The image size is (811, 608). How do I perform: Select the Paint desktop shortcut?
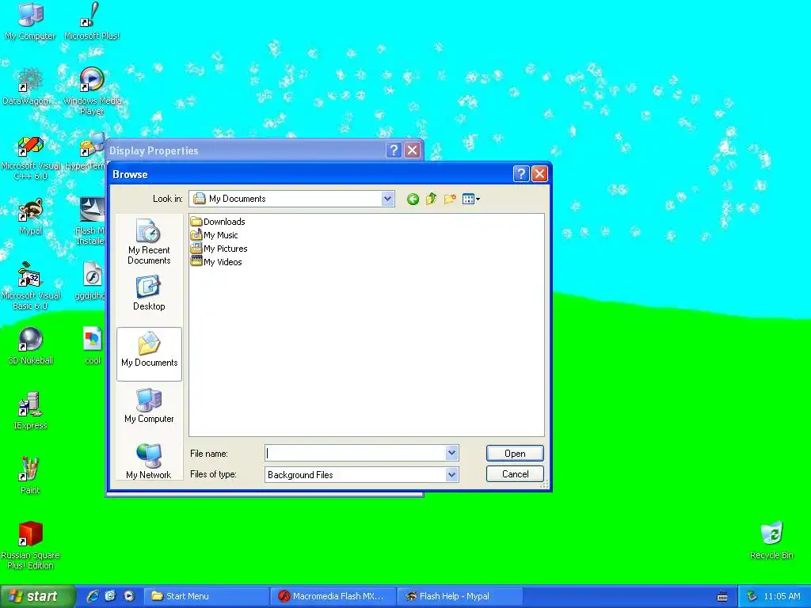pos(30,475)
